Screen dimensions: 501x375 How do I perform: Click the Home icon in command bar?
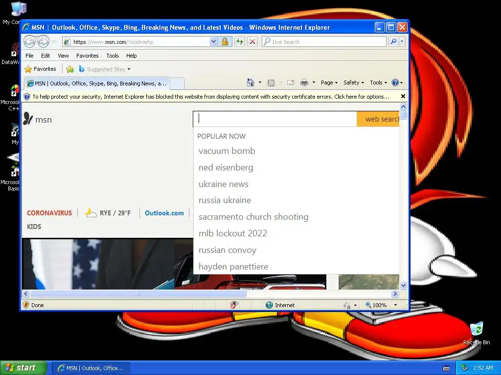coord(250,83)
